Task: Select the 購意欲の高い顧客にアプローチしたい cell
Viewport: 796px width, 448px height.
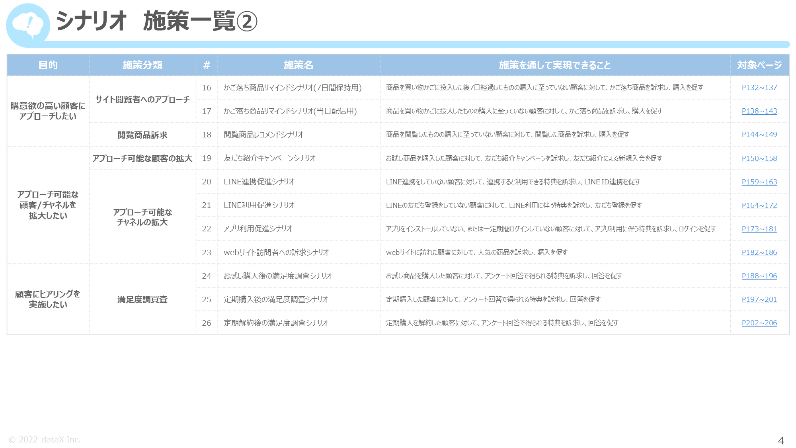Action: [48, 111]
